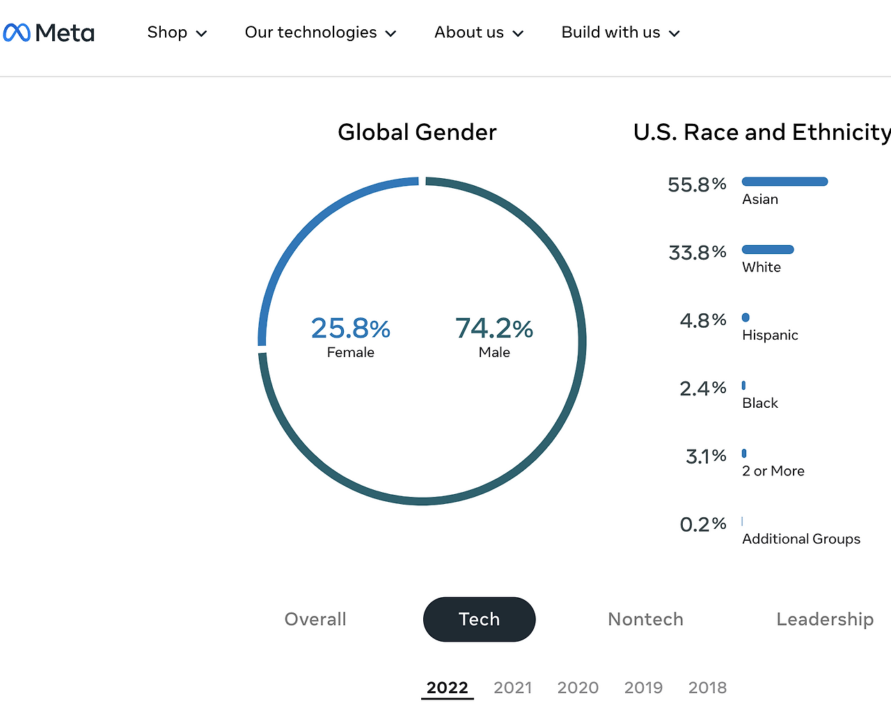Click the Asian percentage bar
Image resolution: width=891 pixels, height=712 pixels.
pyautogui.click(x=784, y=182)
